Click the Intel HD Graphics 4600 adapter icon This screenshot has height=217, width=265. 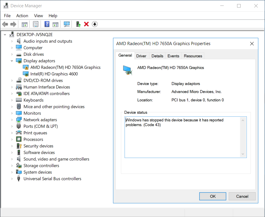click(x=26, y=74)
